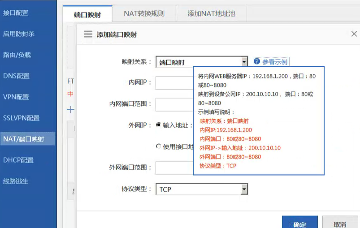Open the 添加NAT地址池 tab
Image resolution: width=360 pixels, height=228 pixels.
[211, 14]
